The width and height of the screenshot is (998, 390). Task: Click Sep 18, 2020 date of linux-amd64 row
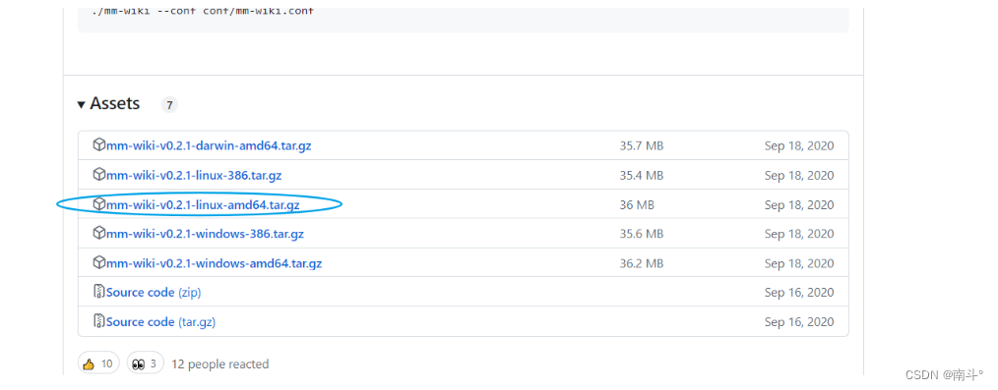[x=799, y=205]
